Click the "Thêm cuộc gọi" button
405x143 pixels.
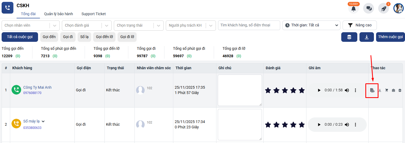(390, 37)
